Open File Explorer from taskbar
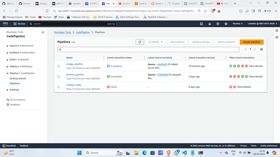The image size is (280, 157). click(x=137, y=153)
